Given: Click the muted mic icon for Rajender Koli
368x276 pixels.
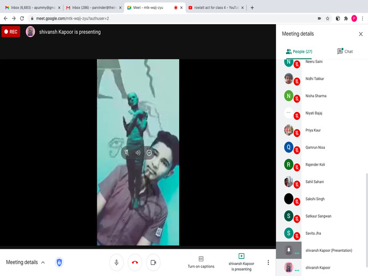Looking at the screenshot, I should coord(297,167).
